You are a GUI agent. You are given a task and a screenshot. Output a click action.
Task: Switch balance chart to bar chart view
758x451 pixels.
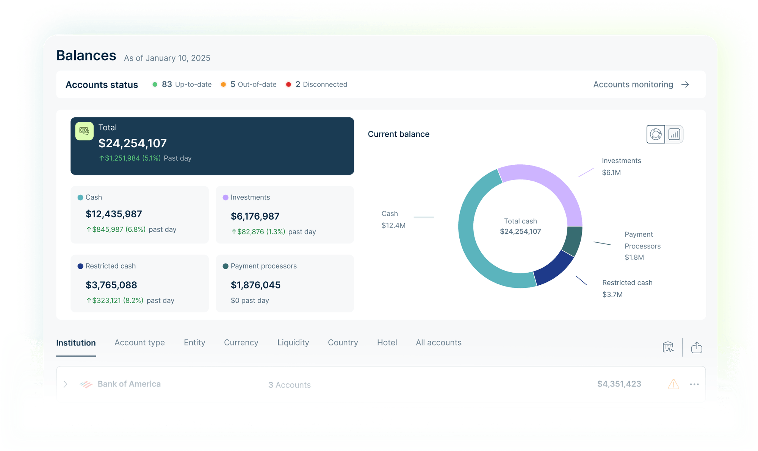[x=674, y=134]
